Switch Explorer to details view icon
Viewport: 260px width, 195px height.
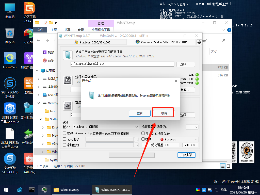(x=223, y=166)
